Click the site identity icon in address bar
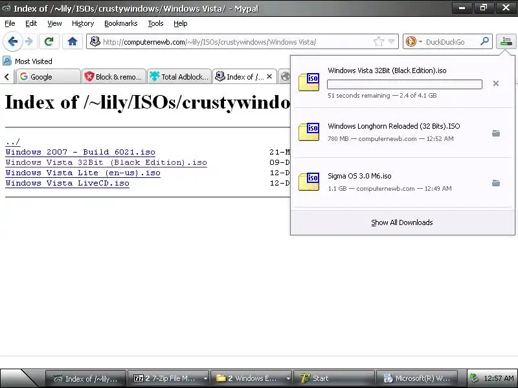518x388 pixels. tap(95, 41)
